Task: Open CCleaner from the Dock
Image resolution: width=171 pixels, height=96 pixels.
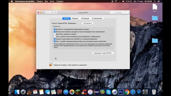Action: point(84,92)
